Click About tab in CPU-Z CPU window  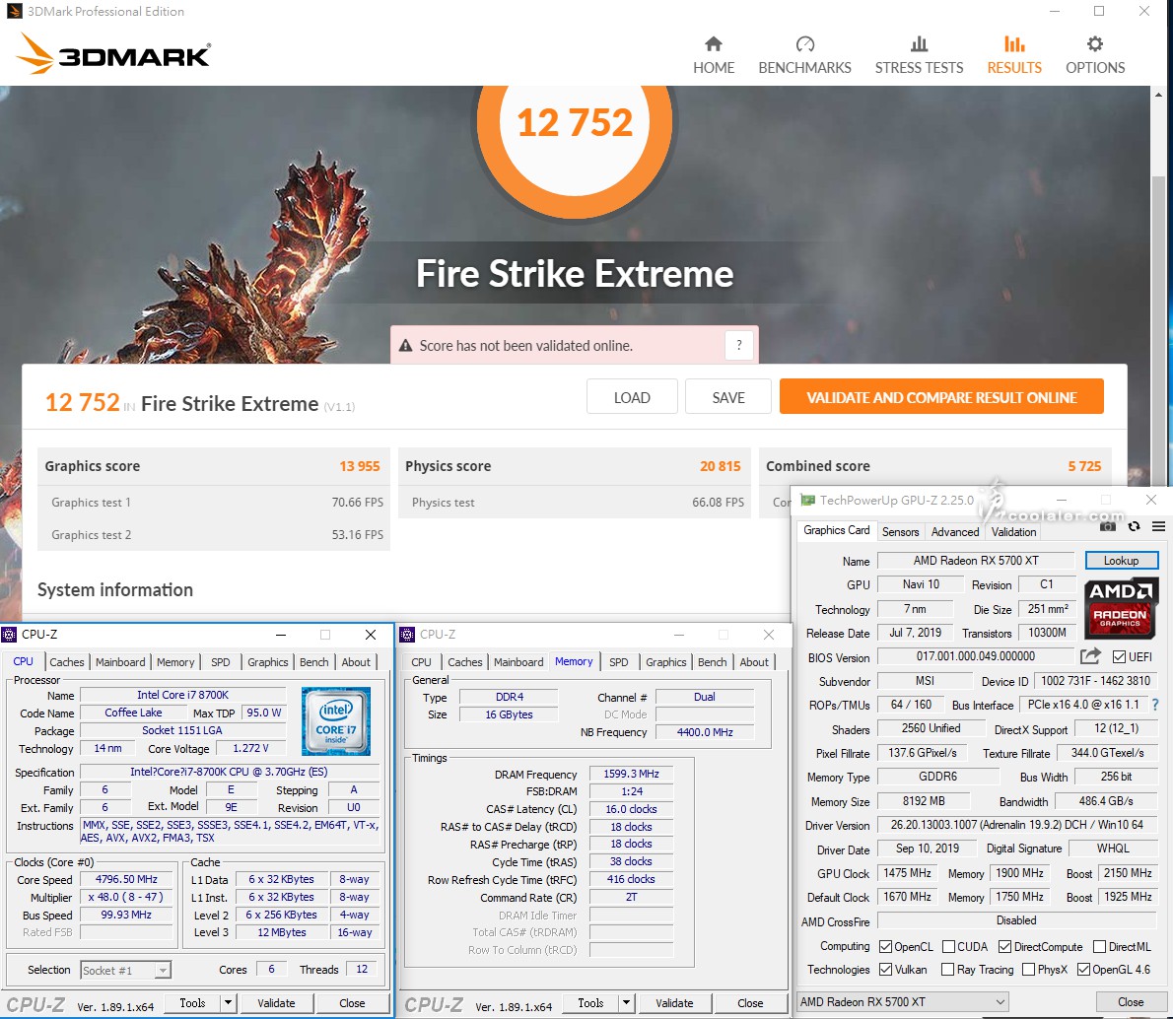356,662
